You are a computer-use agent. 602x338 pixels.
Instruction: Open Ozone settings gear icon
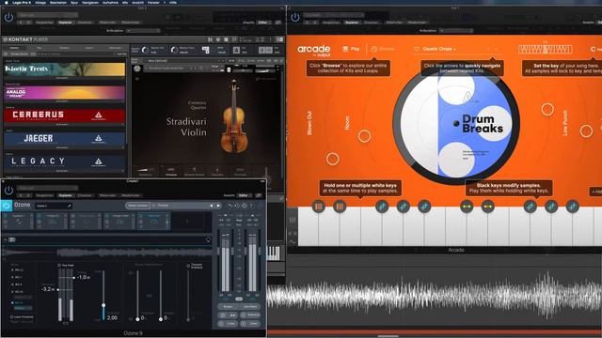coord(245,206)
